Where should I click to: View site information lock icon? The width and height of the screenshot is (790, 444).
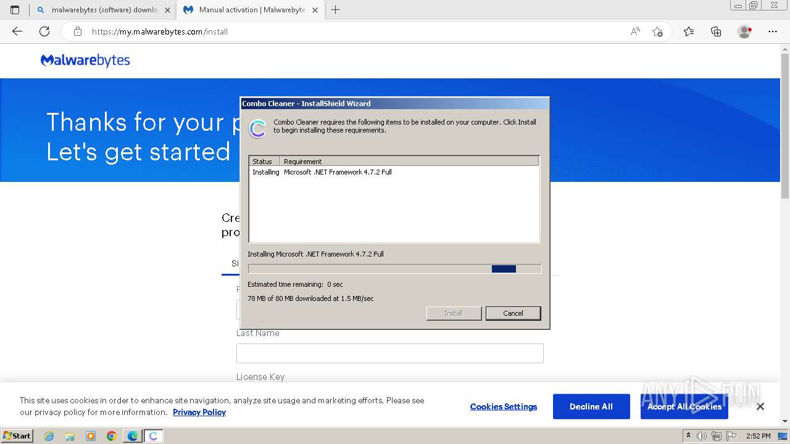(78, 31)
